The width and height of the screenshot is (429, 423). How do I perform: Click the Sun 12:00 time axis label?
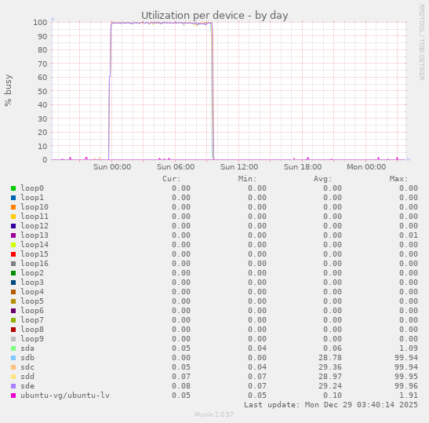(239, 167)
